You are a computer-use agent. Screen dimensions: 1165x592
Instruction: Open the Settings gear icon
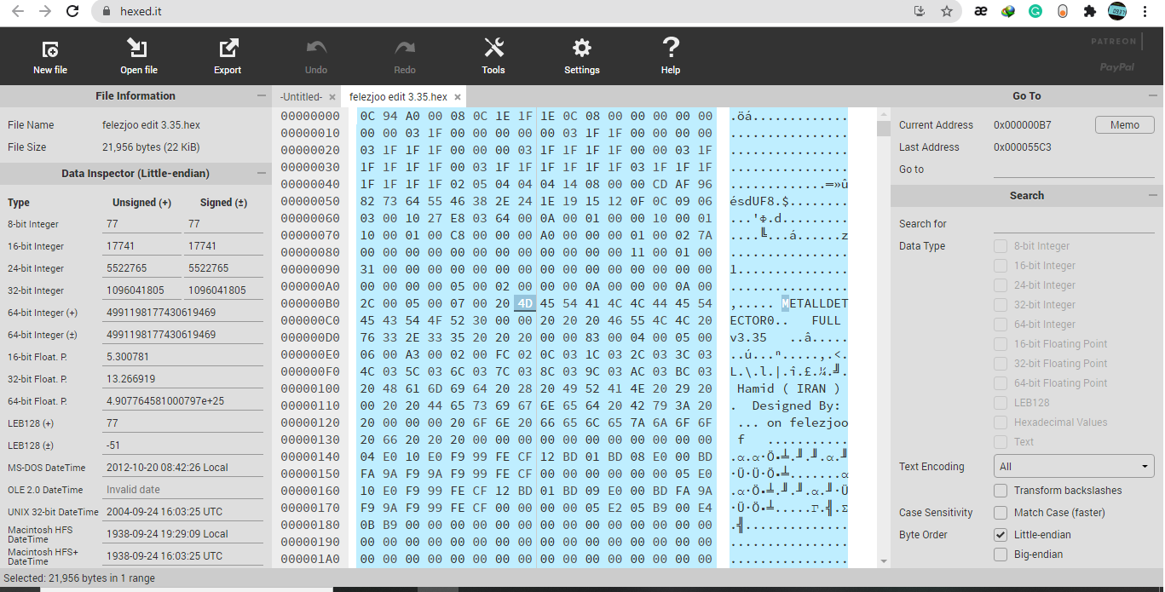tap(582, 49)
